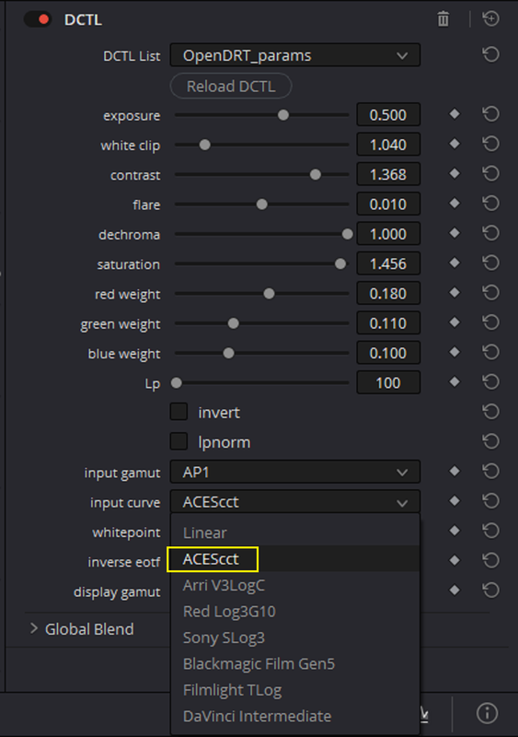Pick Arri V3LogC input curve
Screen dimensions: 518x737
click(295, 585)
